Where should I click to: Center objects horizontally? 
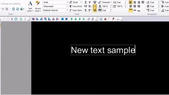[x=53, y=19]
